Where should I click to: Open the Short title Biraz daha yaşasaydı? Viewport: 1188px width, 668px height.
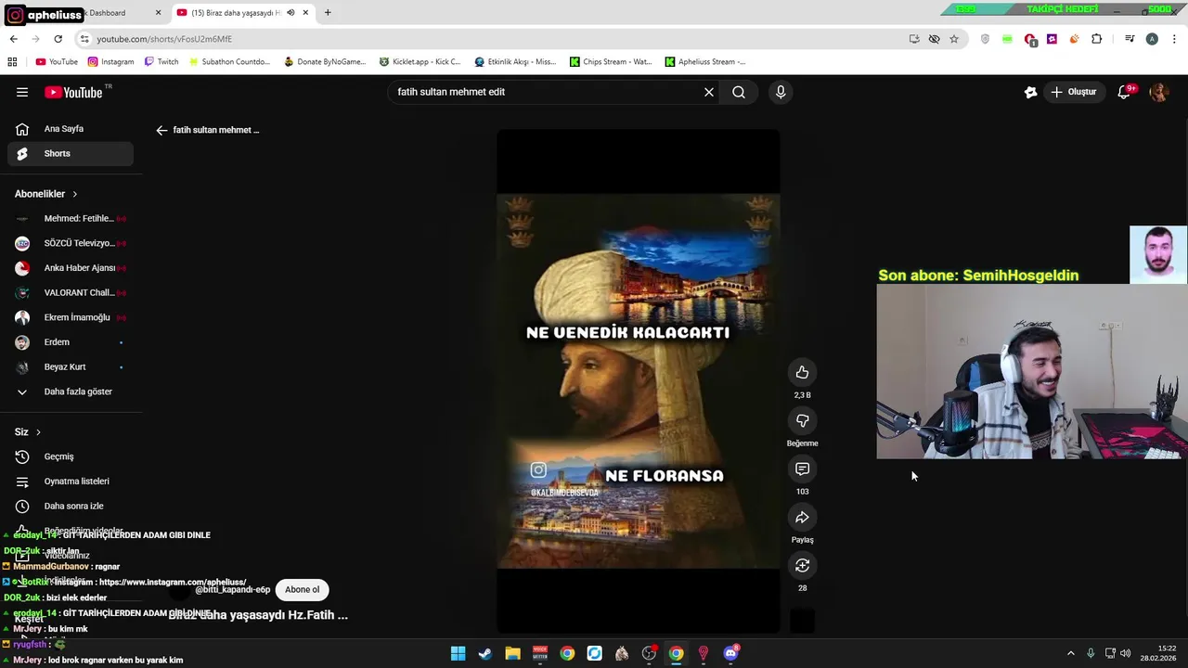[260, 615]
